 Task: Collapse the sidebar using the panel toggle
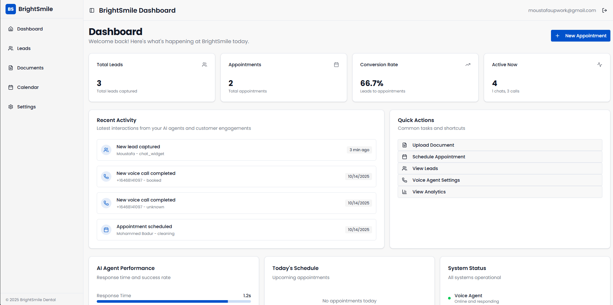click(92, 10)
